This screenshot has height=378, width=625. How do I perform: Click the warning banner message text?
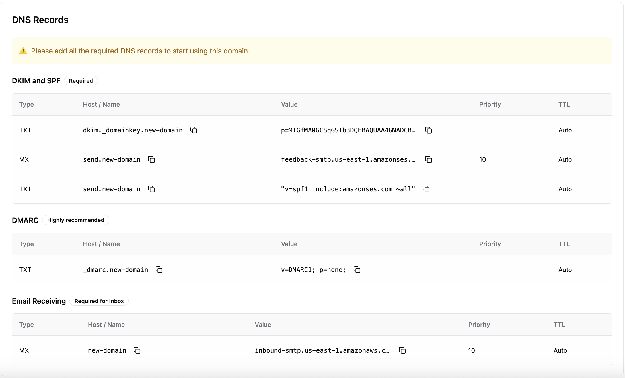(x=141, y=51)
